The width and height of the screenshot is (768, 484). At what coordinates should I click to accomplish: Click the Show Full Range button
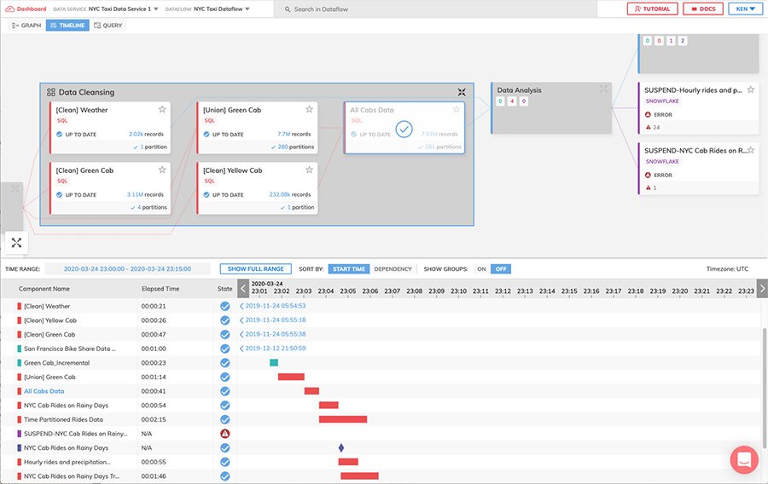pyautogui.click(x=255, y=269)
